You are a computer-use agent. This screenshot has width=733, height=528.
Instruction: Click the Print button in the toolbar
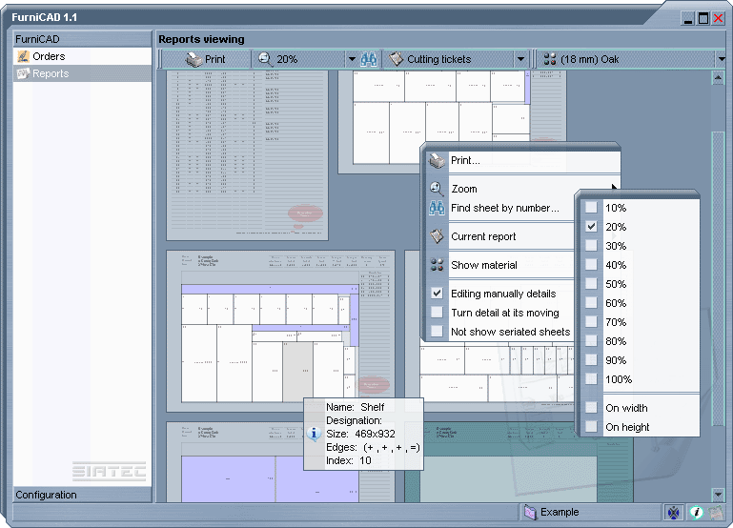(206, 59)
